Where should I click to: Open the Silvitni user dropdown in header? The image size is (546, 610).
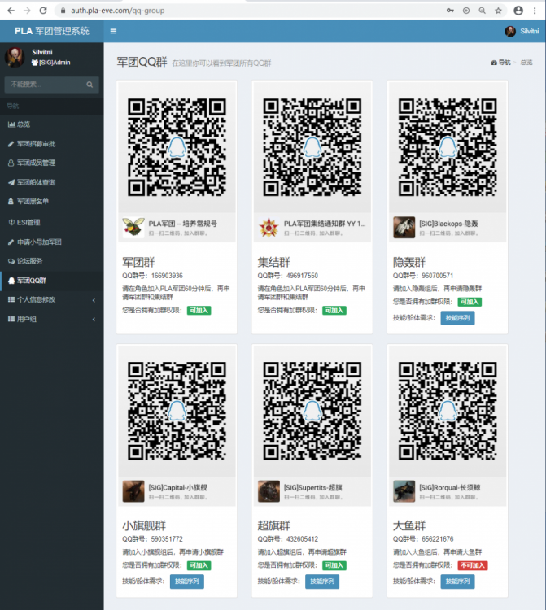(x=522, y=31)
